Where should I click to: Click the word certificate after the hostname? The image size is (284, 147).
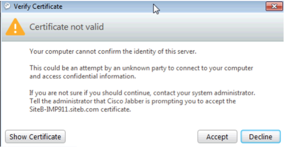click(116, 110)
